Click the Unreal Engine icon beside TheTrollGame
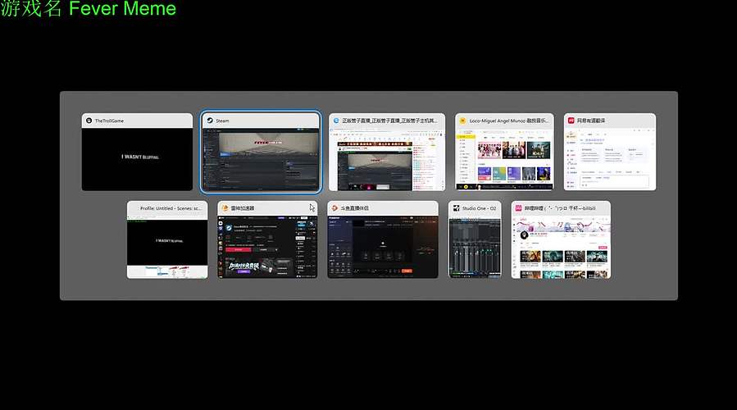This screenshot has height=410, width=737. coord(89,121)
